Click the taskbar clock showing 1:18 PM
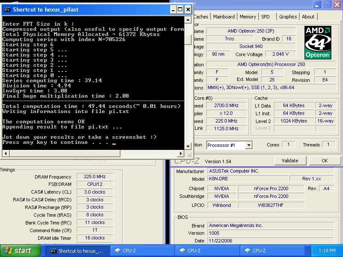 coord(327,251)
